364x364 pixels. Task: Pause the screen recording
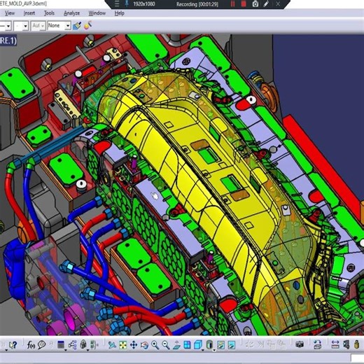point(232,4)
